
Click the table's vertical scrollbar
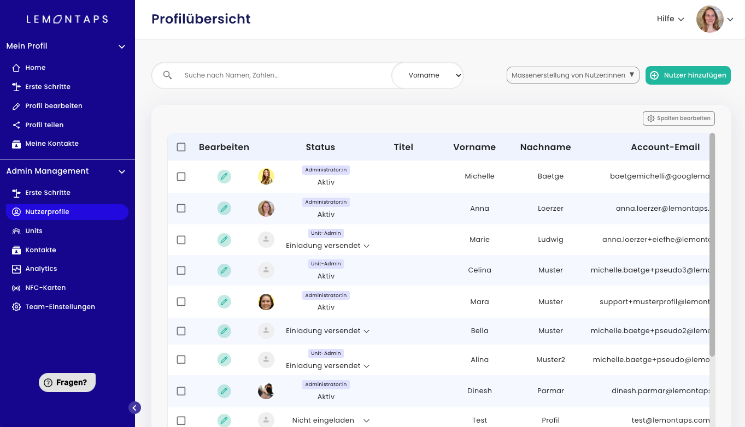point(712,246)
